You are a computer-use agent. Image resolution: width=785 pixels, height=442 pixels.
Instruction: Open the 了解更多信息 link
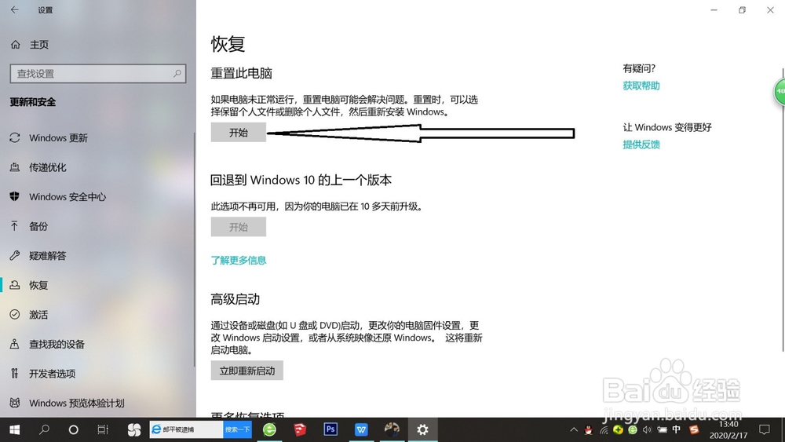tap(239, 261)
